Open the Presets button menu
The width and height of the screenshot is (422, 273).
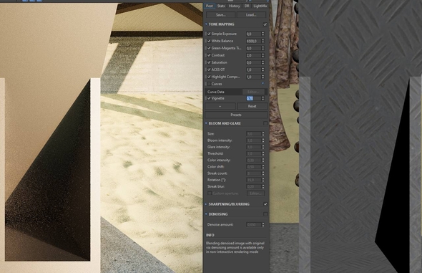[236, 115]
